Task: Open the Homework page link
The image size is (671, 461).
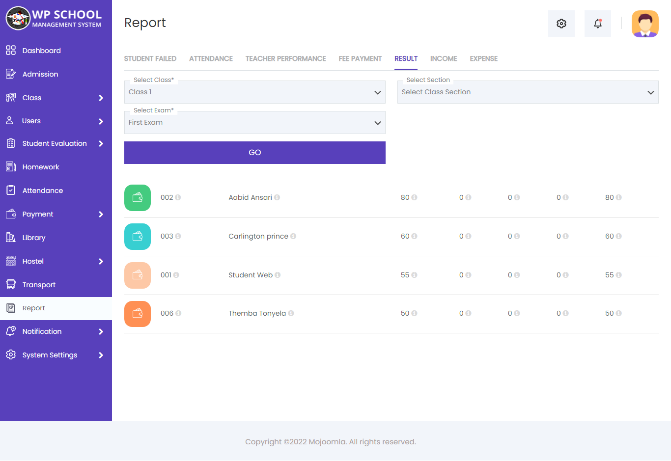Action: pos(41,167)
